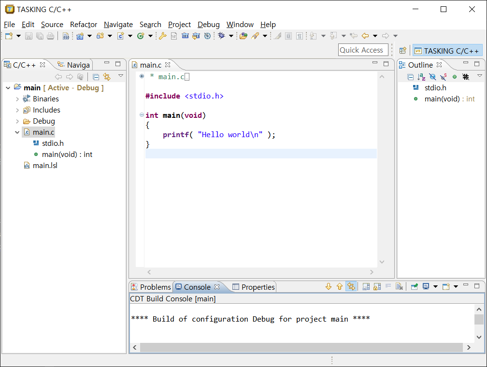Open the Refactor menu
The height and width of the screenshot is (367, 487).
click(x=84, y=25)
